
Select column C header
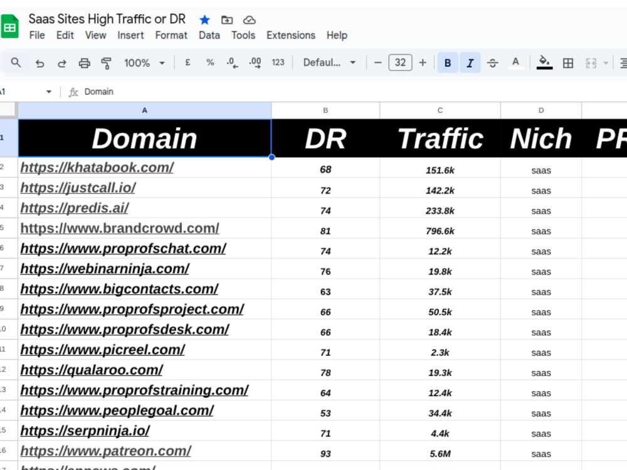[440, 110]
